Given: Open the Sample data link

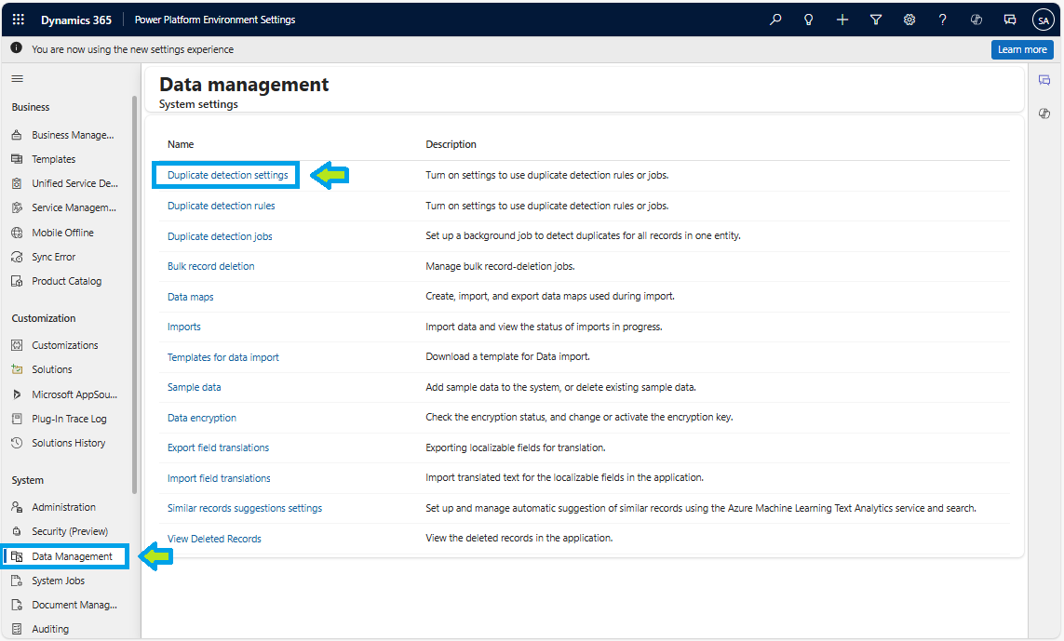Looking at the screenshot, I should pos(194,387).
